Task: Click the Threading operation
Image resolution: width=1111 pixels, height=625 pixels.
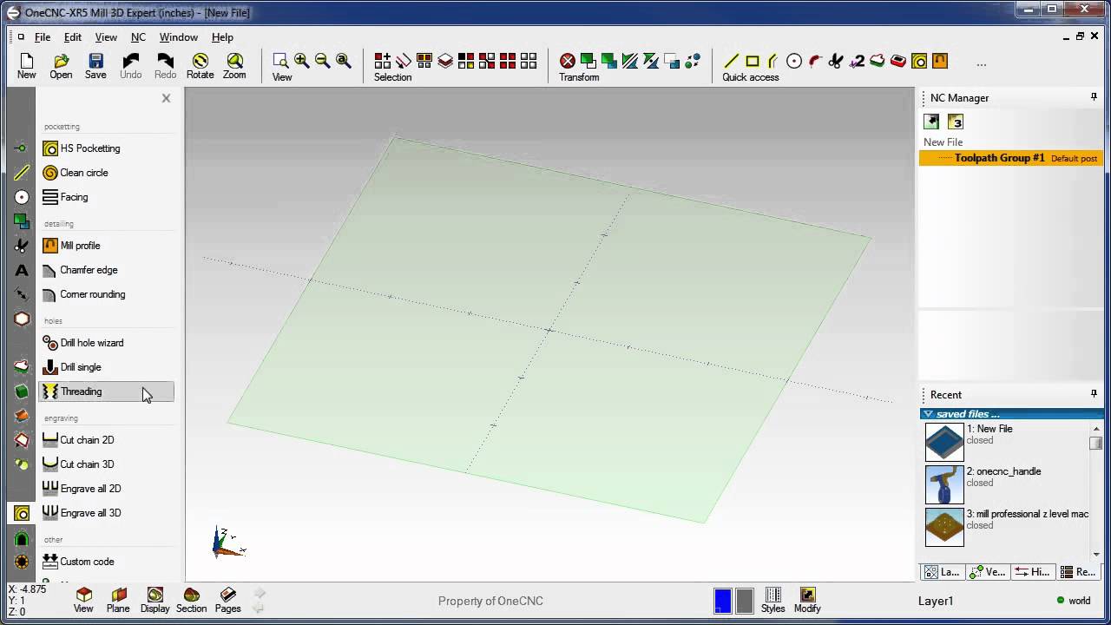Action: [x=106, y=391]
